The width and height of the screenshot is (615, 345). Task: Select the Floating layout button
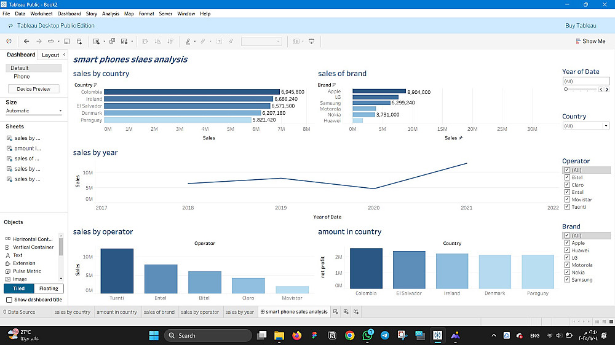point(49,289)
